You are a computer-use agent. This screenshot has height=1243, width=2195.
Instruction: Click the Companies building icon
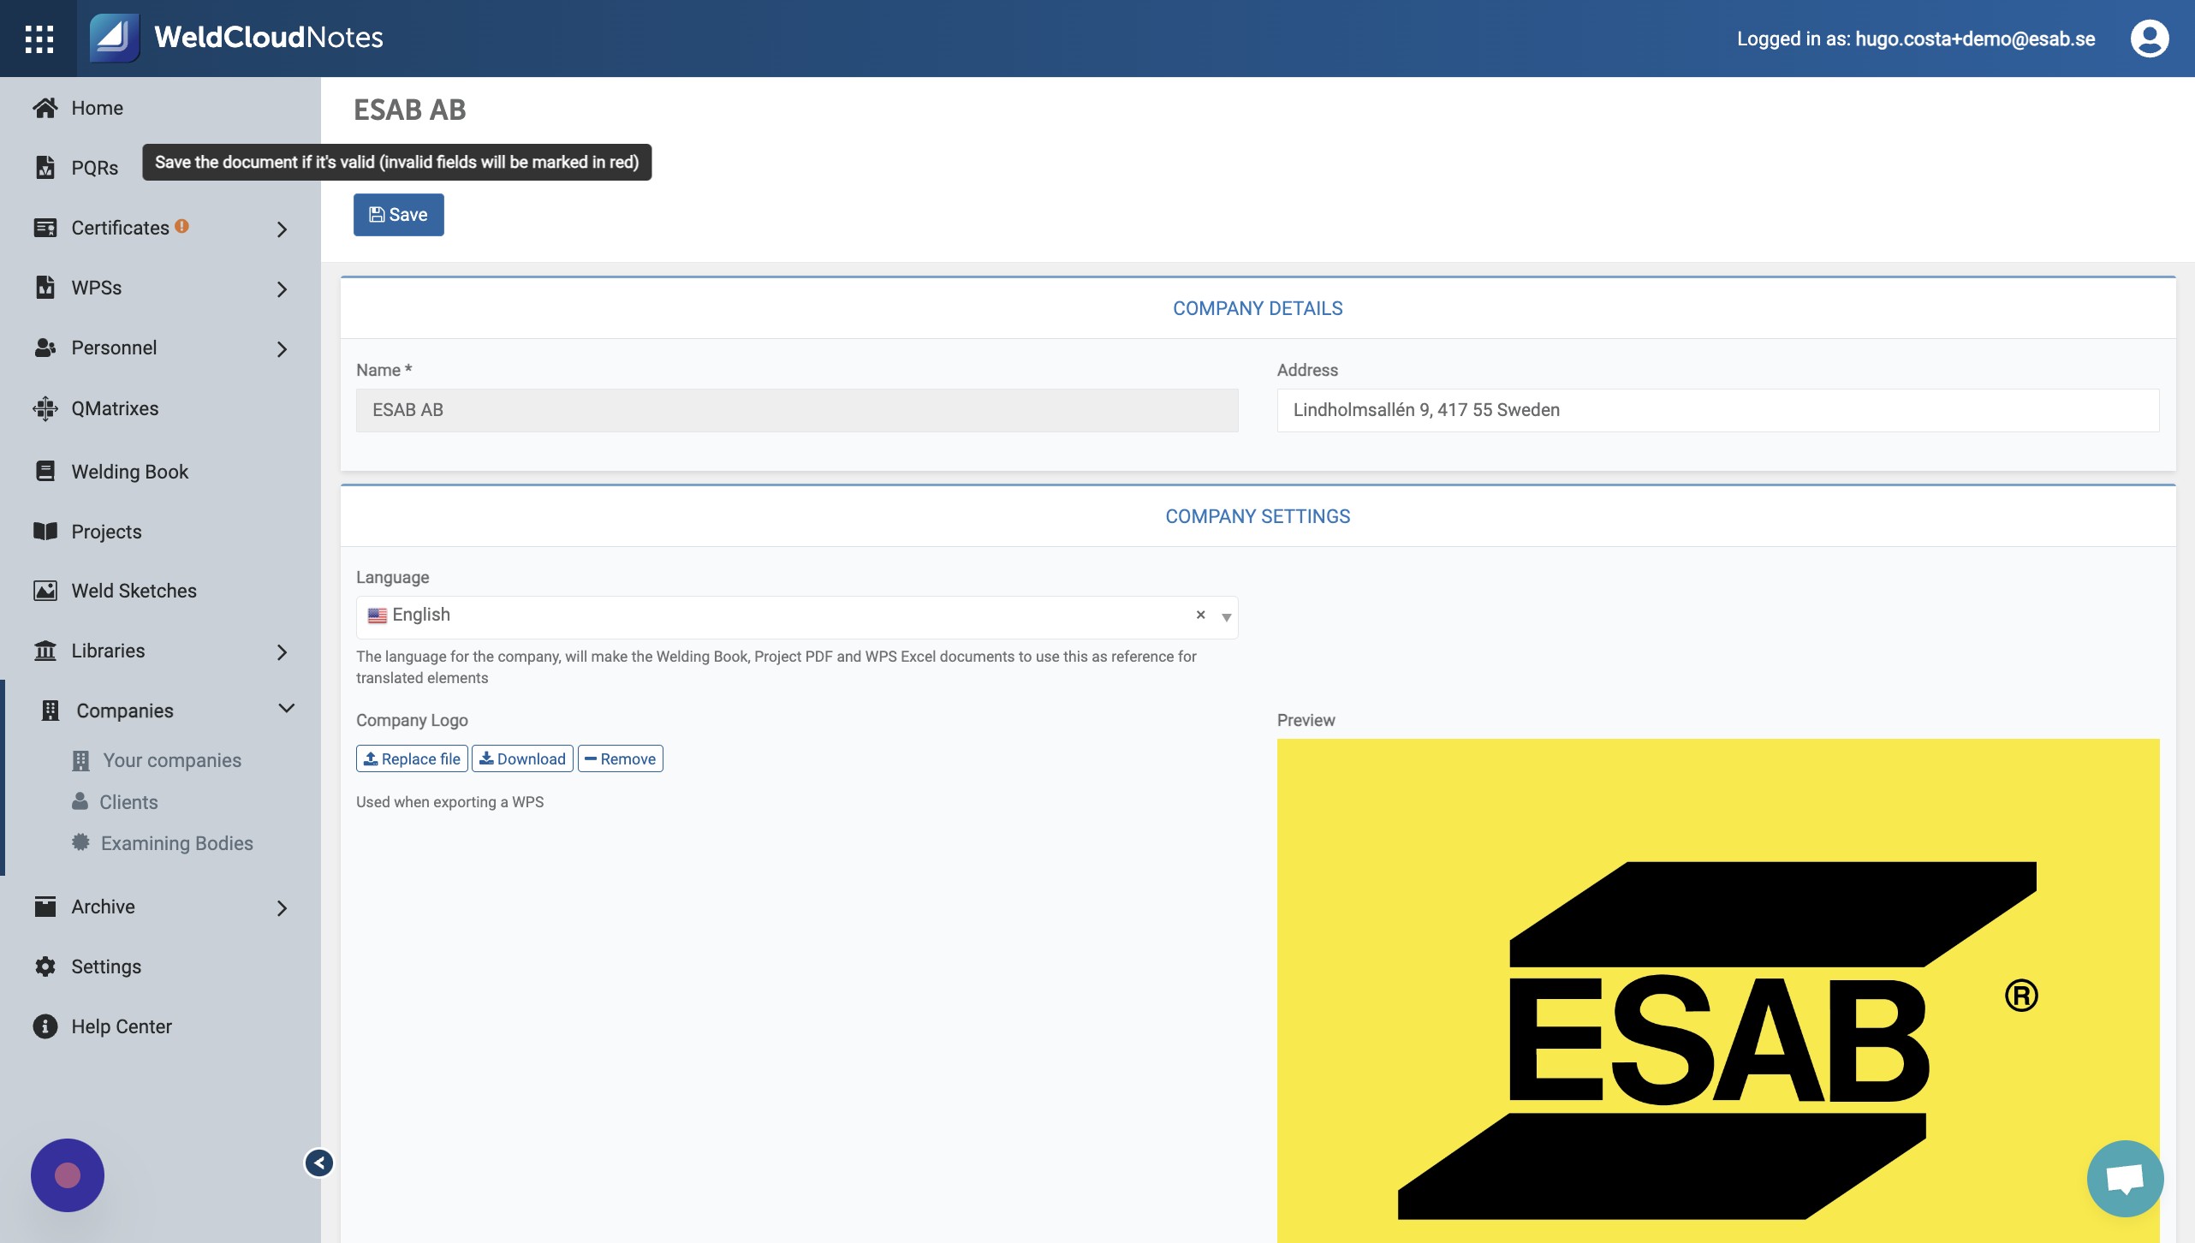pyautogui.click(x=51, y=711)
